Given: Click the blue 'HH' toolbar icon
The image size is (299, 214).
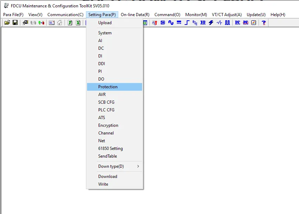Looking at the screenshot, I should [203, 23].
